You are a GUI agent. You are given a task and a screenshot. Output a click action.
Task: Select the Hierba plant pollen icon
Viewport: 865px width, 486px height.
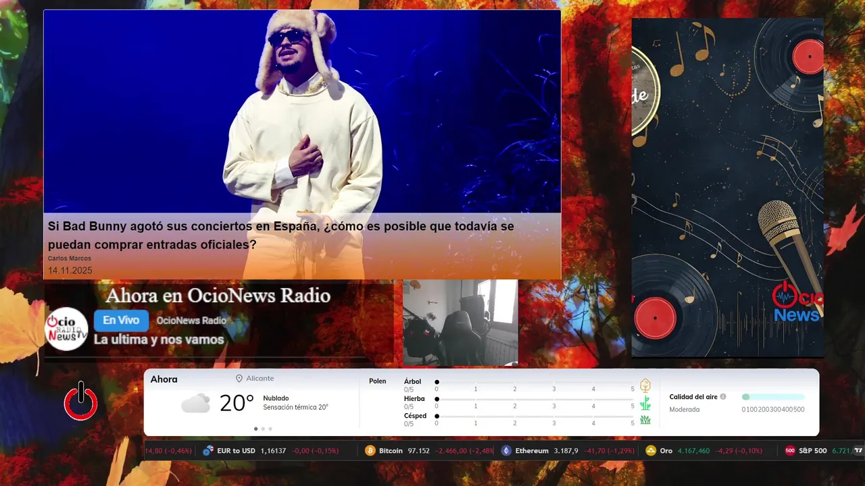point(645,403)
